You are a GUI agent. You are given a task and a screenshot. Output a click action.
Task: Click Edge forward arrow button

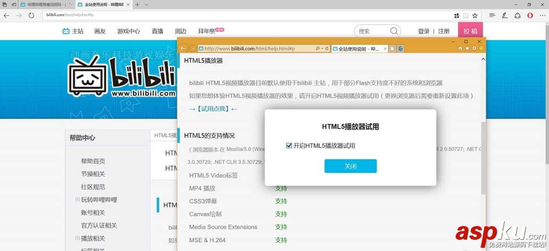pos(19,15)
